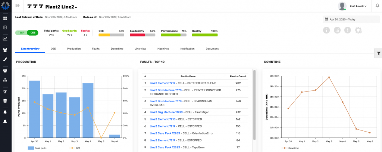
Task: Click the trend chart icon in sidebar
Action: click(x=5, y=38)
